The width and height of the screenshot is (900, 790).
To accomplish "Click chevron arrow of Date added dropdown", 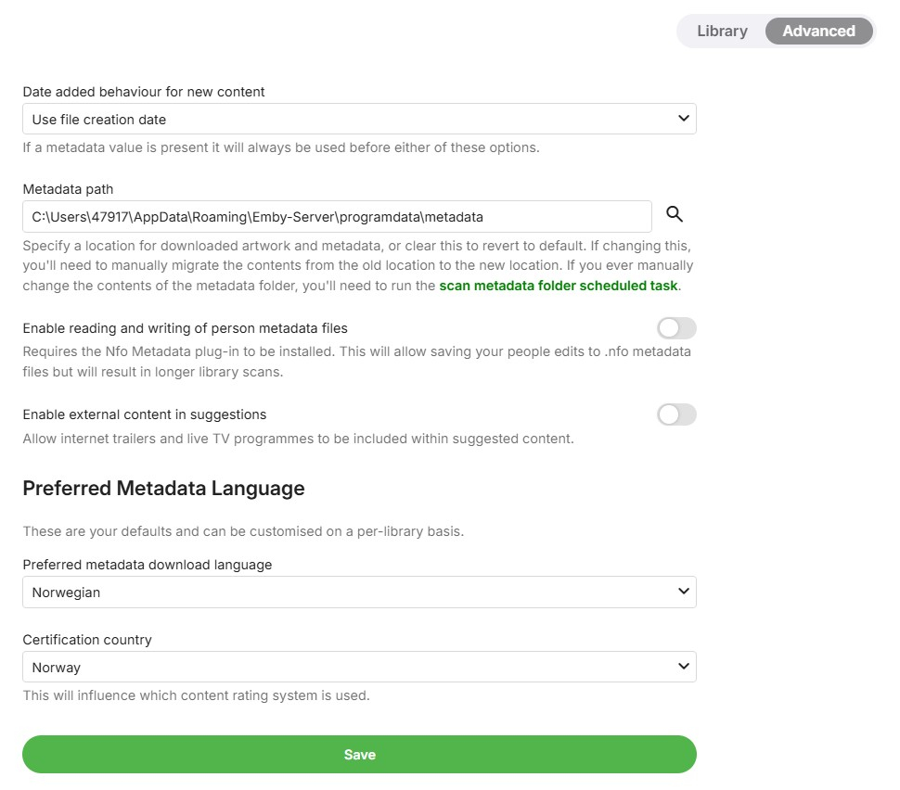I will (684, 119).
